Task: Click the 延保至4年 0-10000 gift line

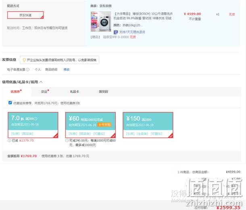Action: coord(113,37)
